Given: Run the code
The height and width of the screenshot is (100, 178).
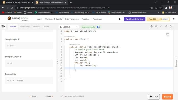Looking at the screenshot, I should click(x=154, y=97).
